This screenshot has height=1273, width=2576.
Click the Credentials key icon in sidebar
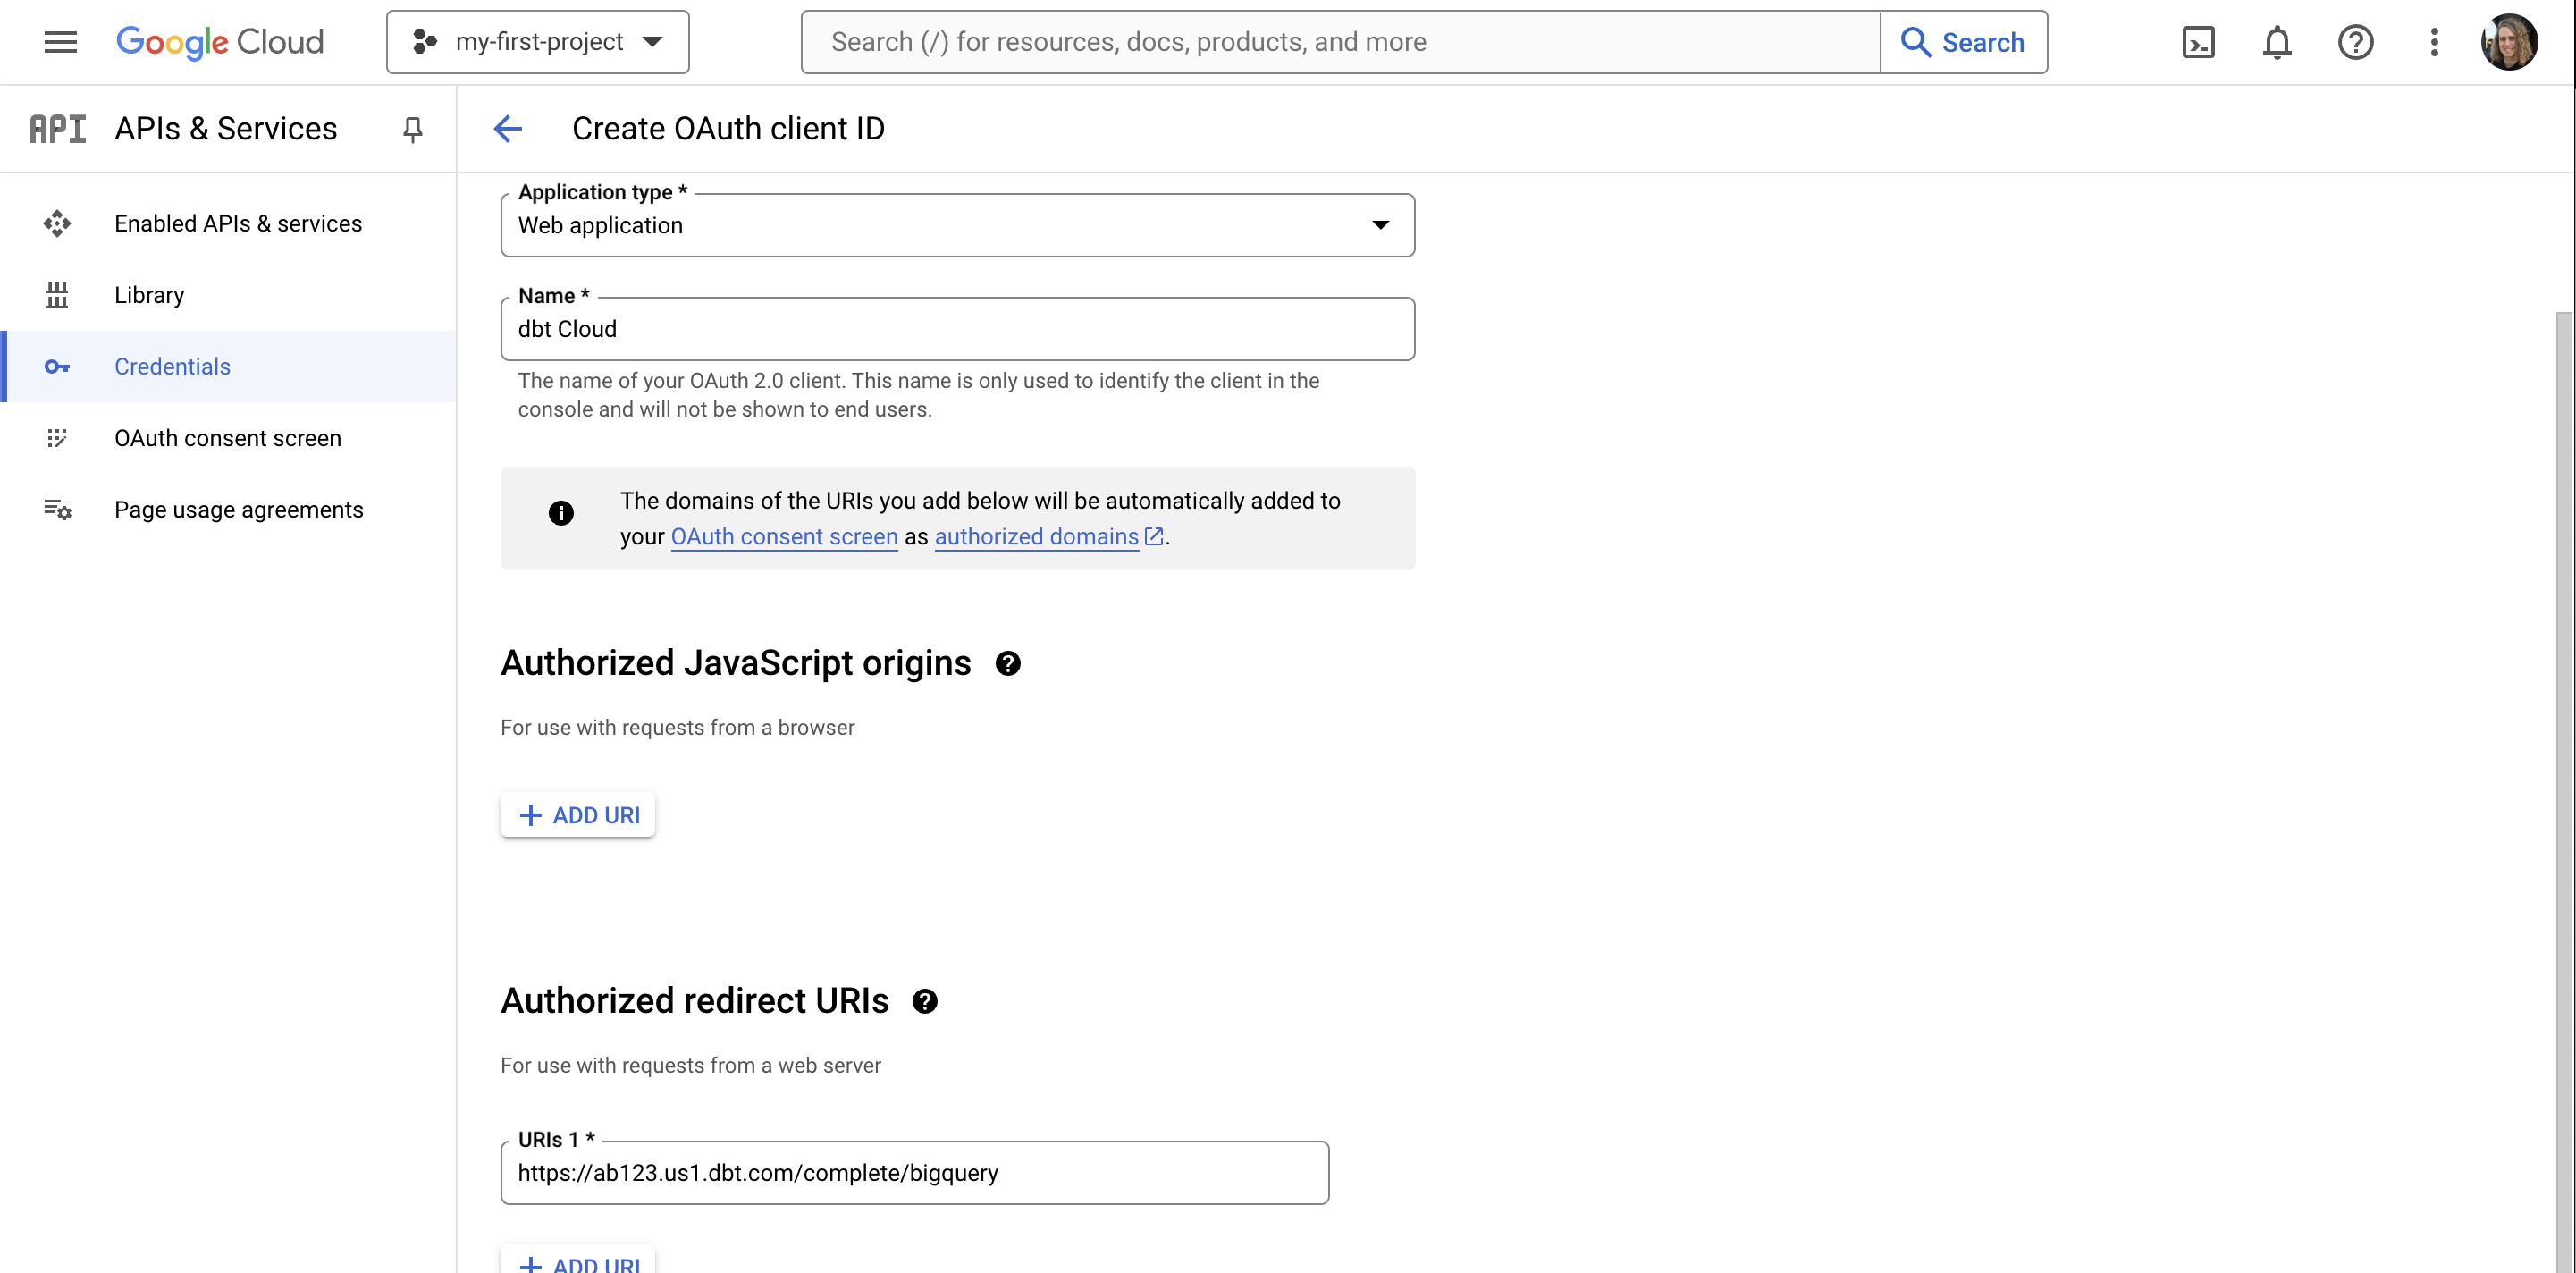[x=55, y=365]
